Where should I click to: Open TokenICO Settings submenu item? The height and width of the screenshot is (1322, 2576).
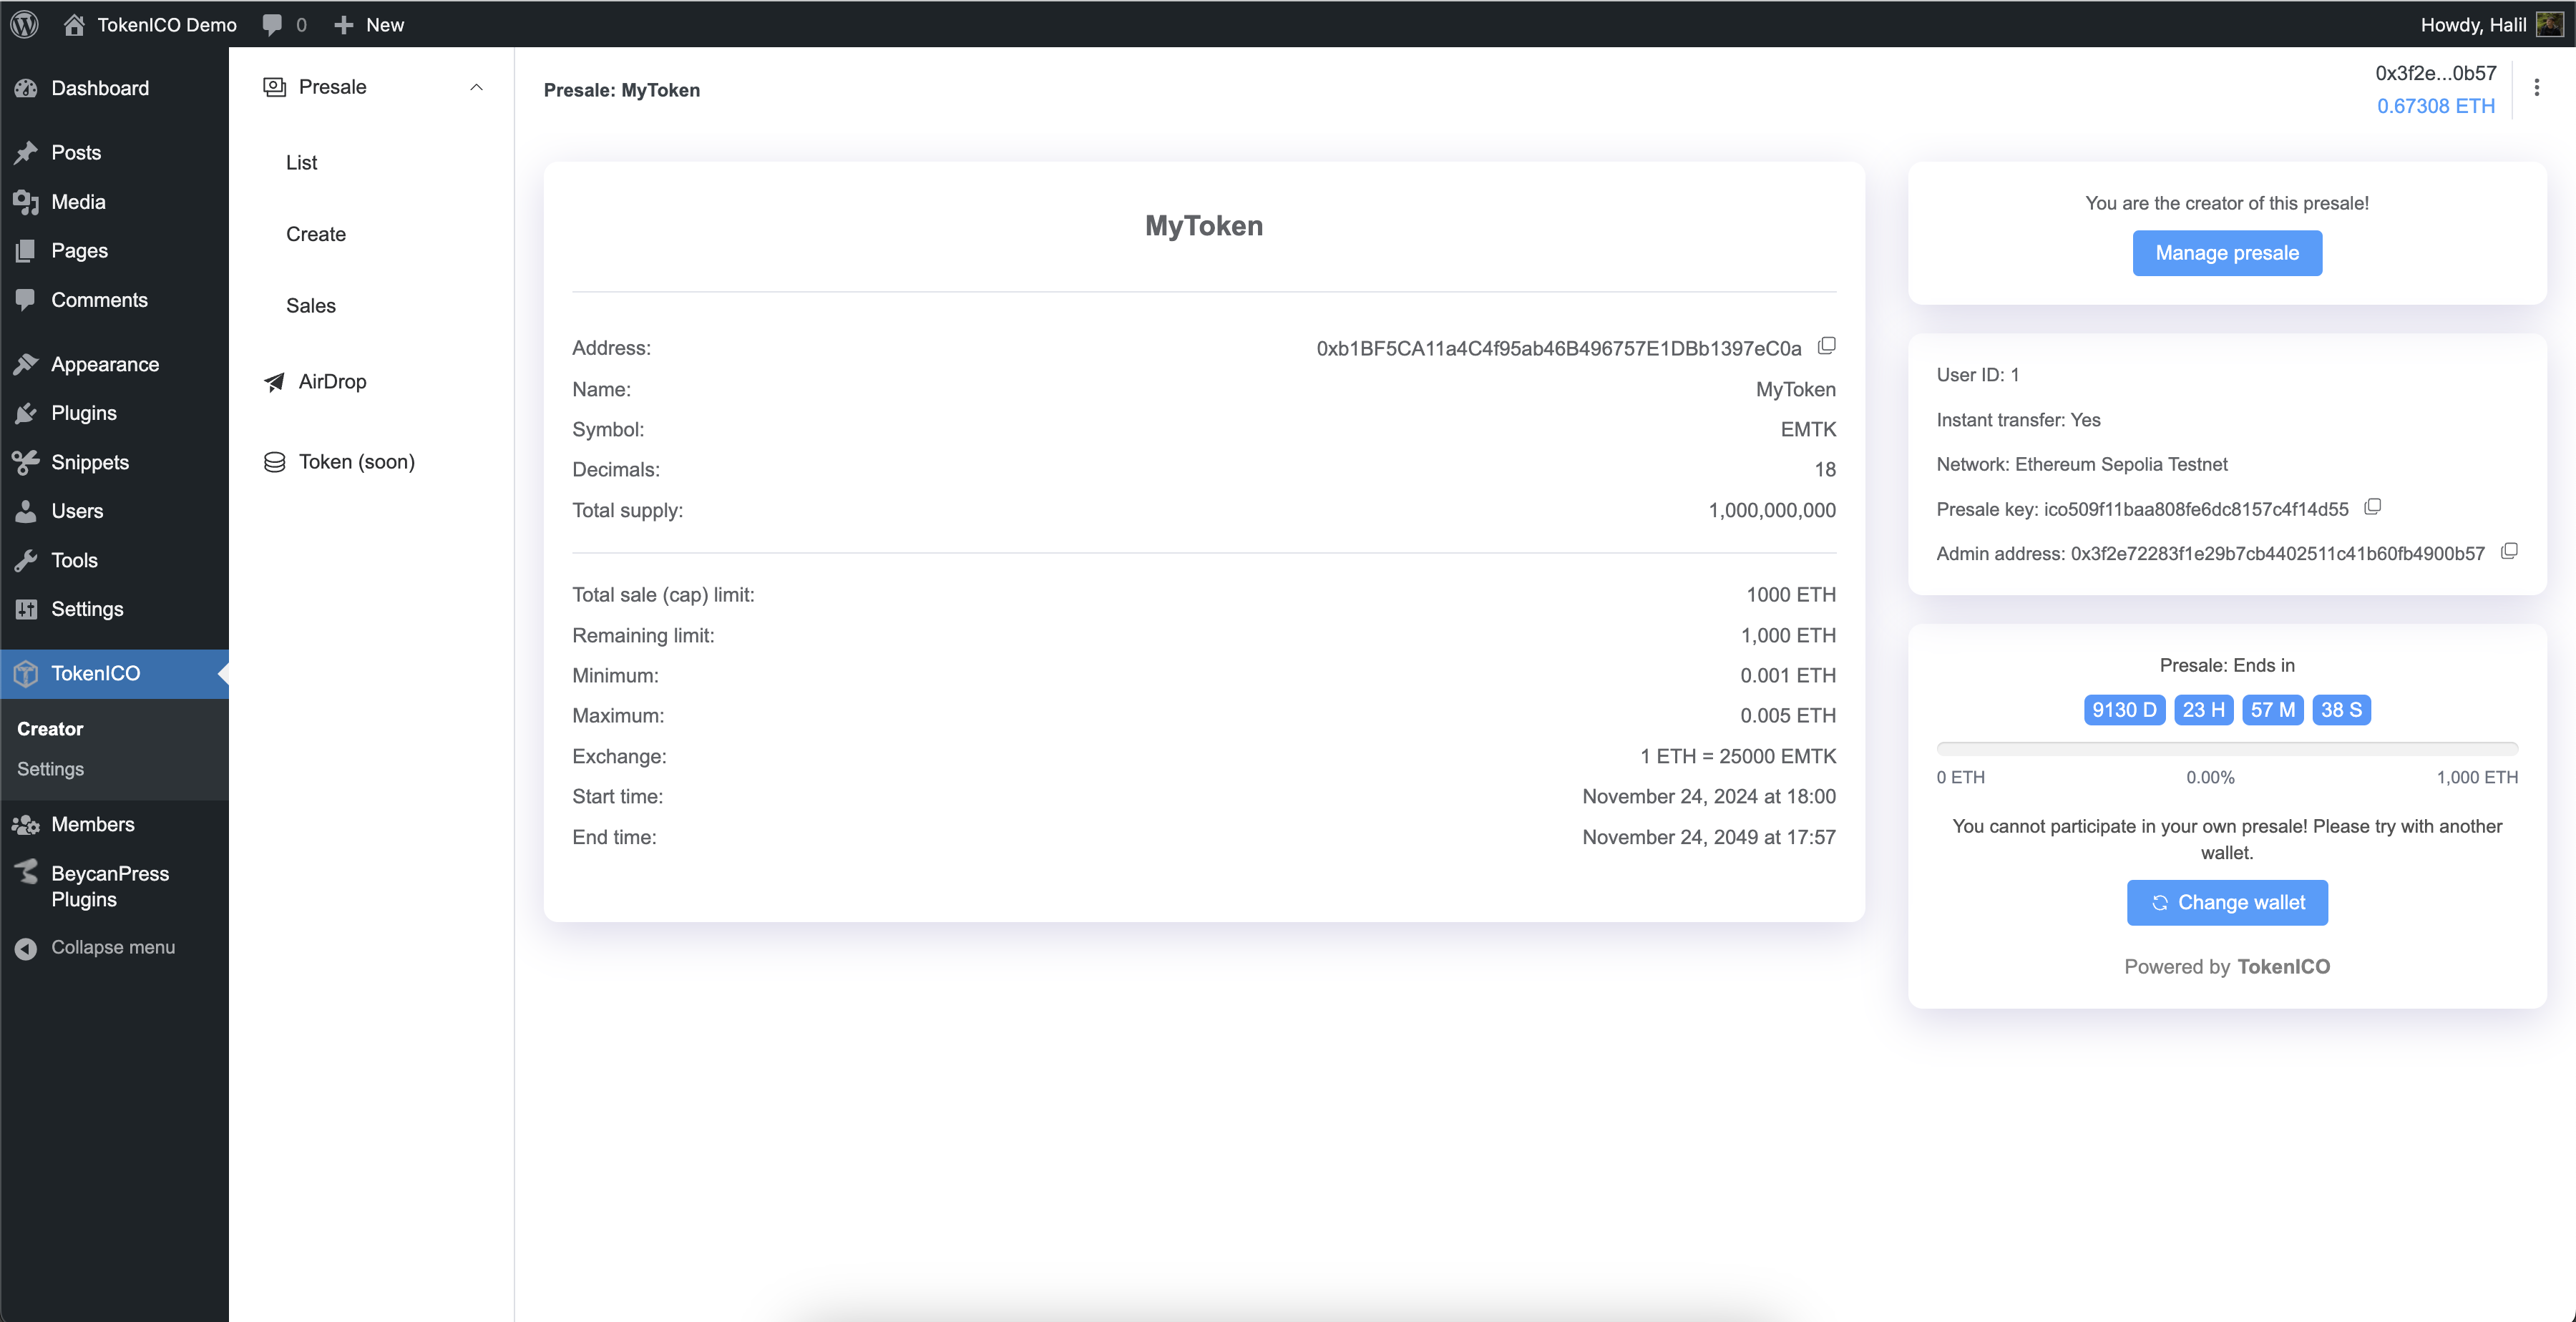click(50, 769)
